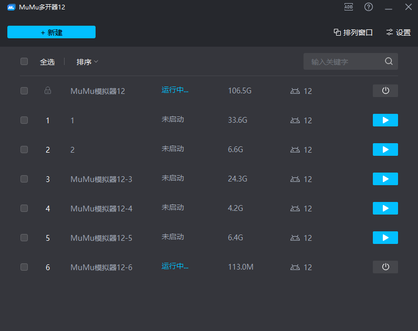Open 设置 settings menu
Viewport: 418px width, 331px height.
pos(398,33)
